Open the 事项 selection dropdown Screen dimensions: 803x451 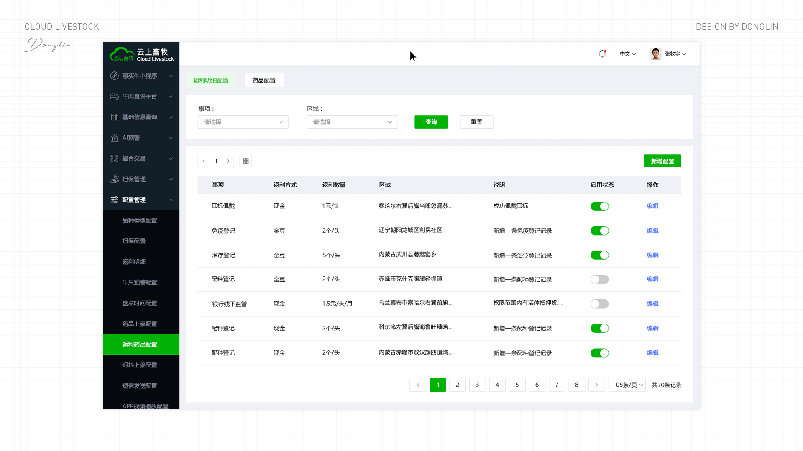[243, 122]
